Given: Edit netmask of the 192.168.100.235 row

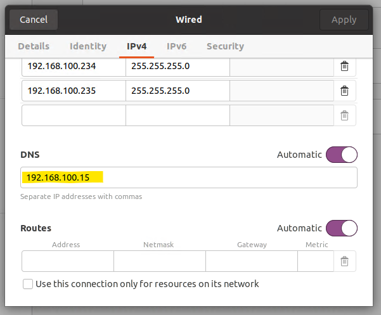Looking at the screenshot, I should 178,91.
